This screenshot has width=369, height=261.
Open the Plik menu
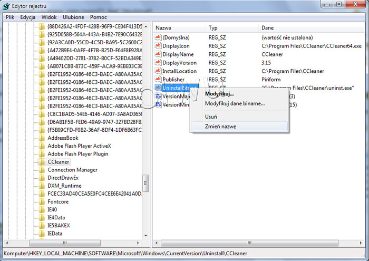coord(10,17)
